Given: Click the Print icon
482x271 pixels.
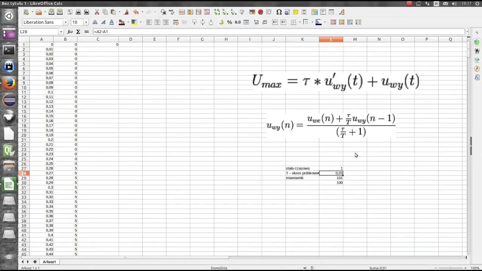Looking at the screenshot, I should coord(78,12).
